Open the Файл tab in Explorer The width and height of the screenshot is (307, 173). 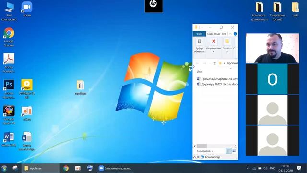[x=200, y=34]
